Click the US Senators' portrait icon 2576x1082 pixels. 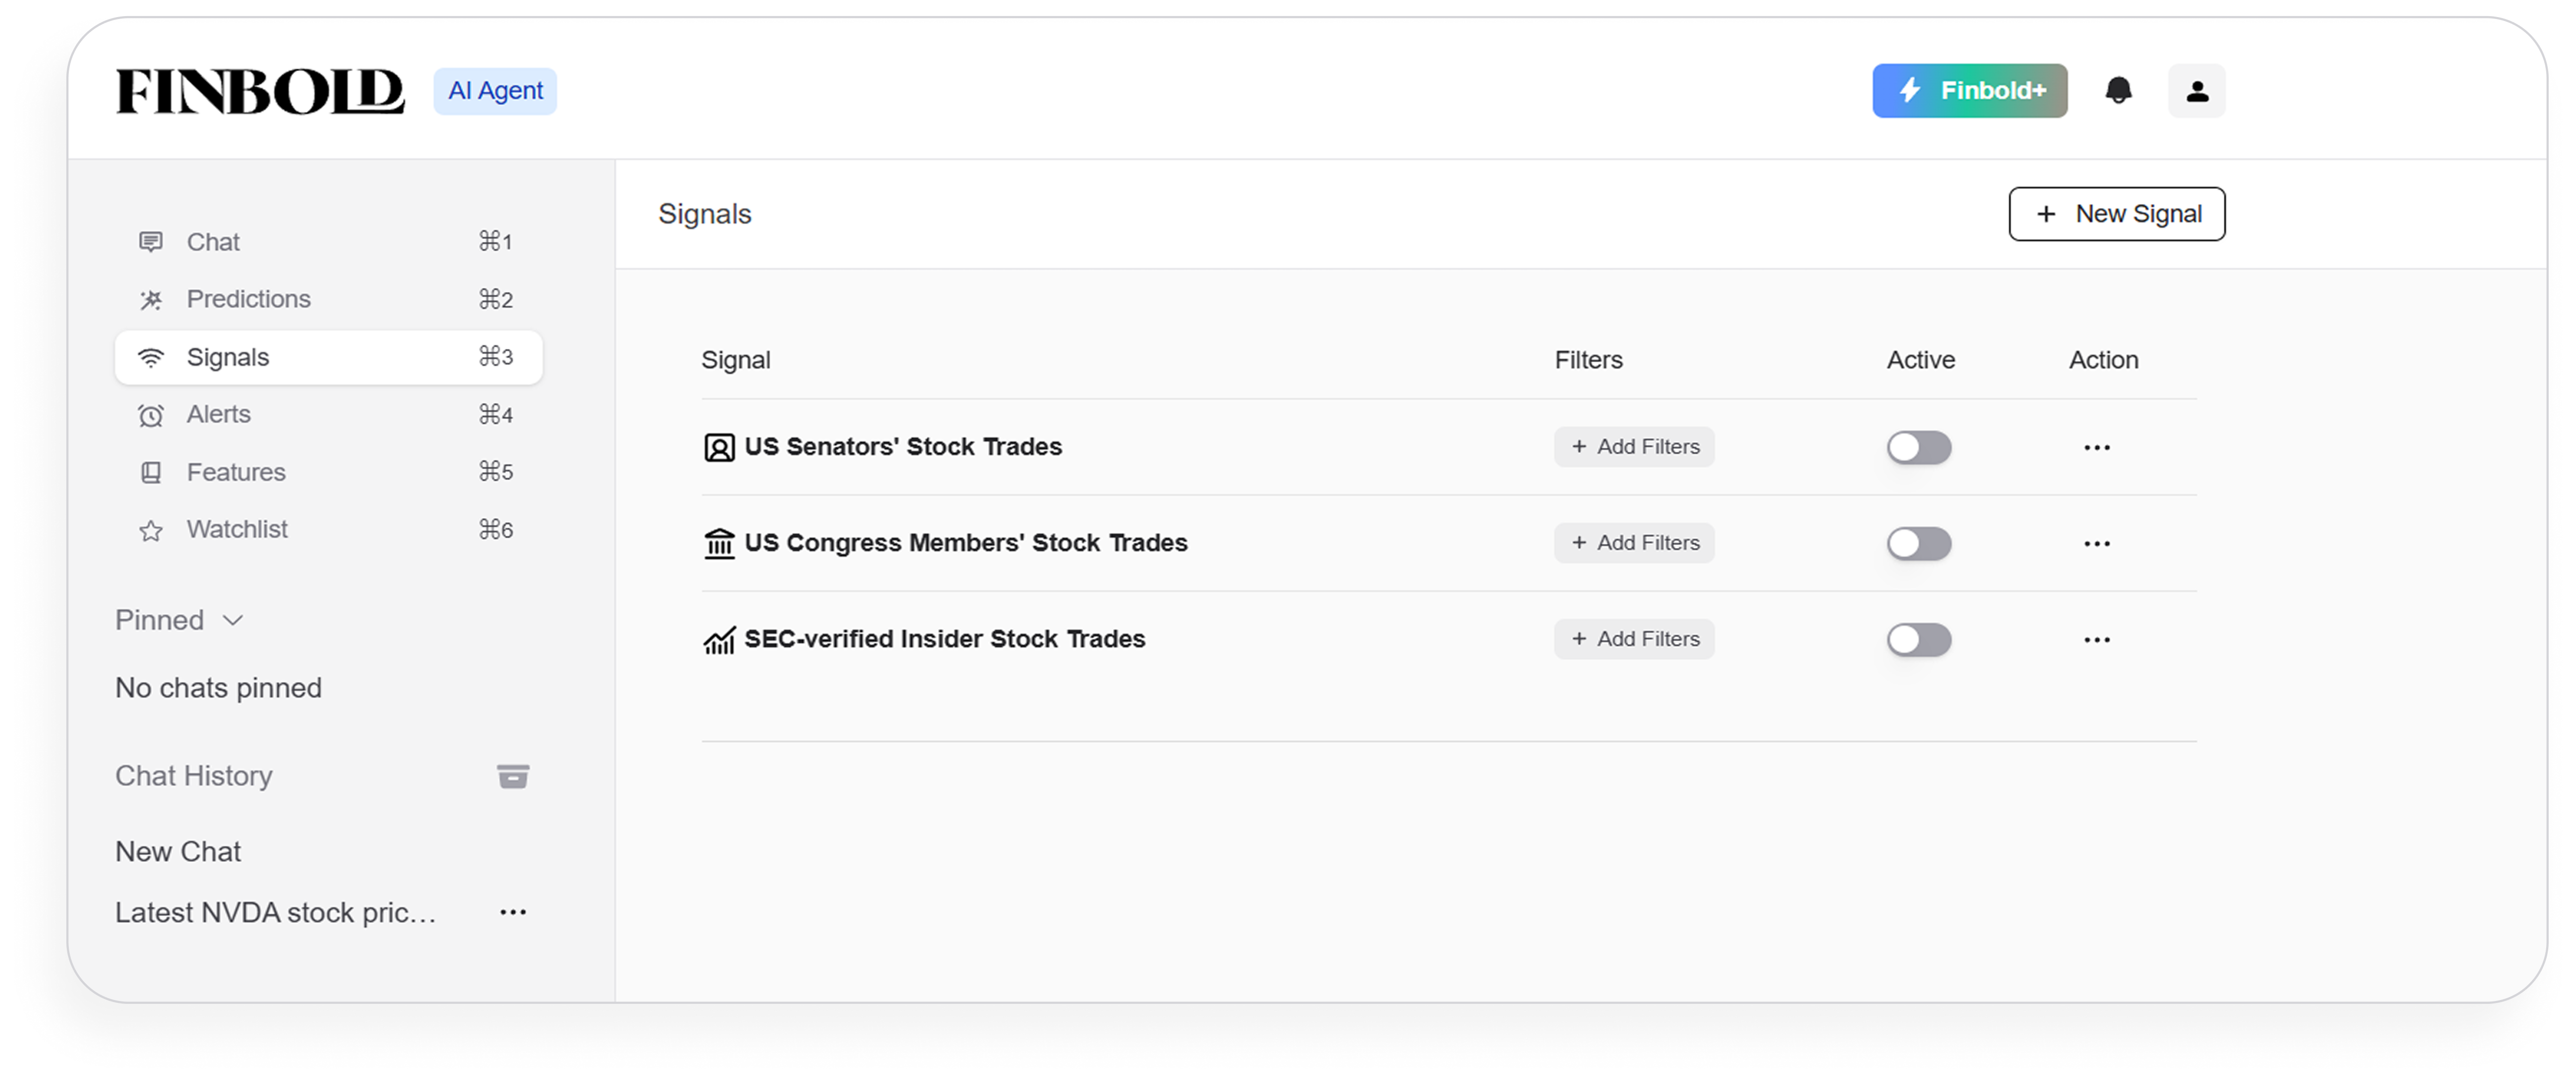pyautogui.click(x=719, y=447)
